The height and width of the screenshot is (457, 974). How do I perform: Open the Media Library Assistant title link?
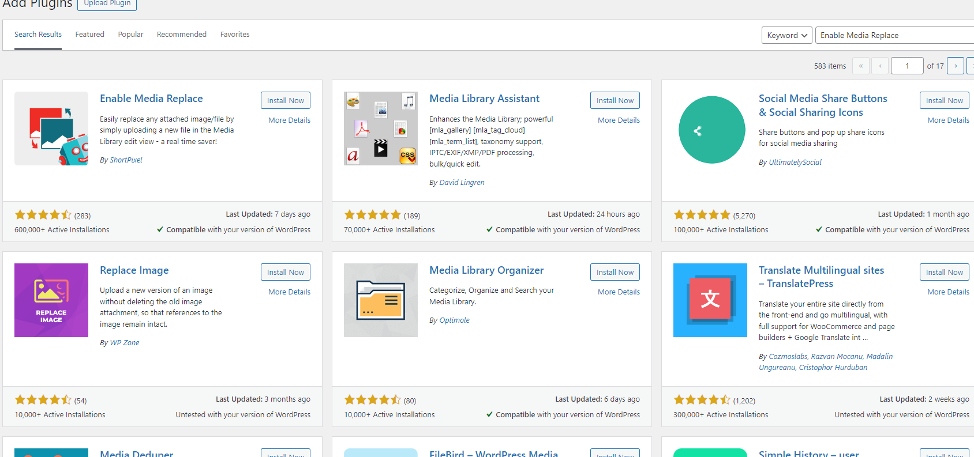[x=484, y=99]
